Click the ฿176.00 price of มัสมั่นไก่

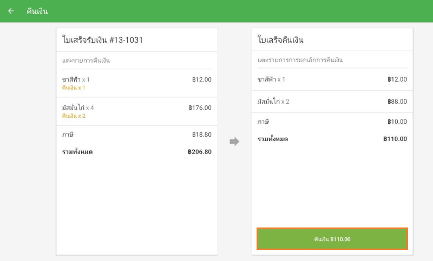click(200, 108)
